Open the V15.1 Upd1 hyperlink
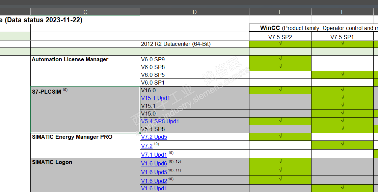The image size is (378, 192). (156, 98)
